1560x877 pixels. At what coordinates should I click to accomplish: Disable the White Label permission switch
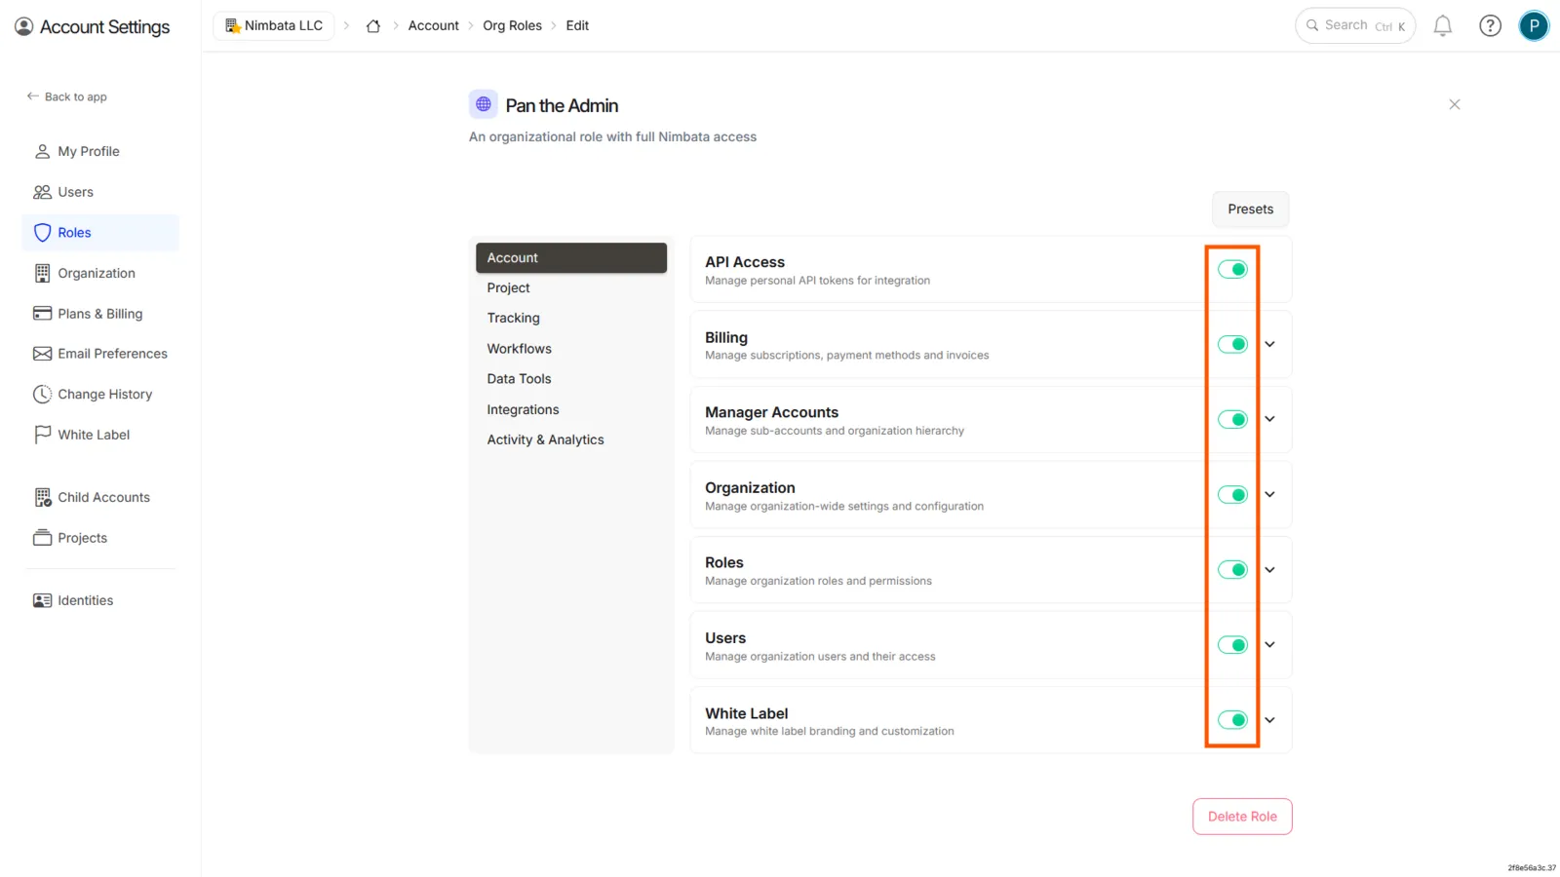(x=1232, y=720)
